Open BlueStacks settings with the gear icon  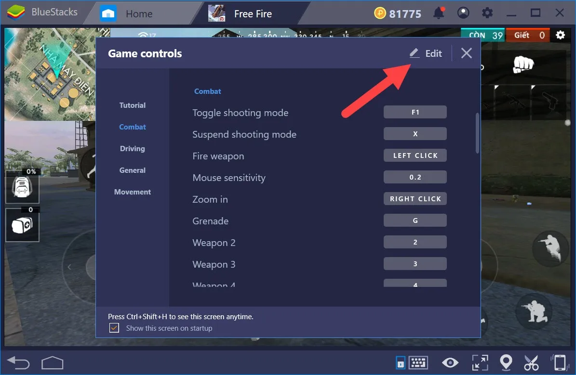click(x=487, y=12)
